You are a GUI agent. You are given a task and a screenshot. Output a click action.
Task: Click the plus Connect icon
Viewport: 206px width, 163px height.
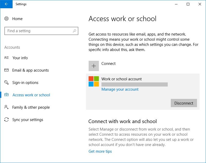point(94,66)
